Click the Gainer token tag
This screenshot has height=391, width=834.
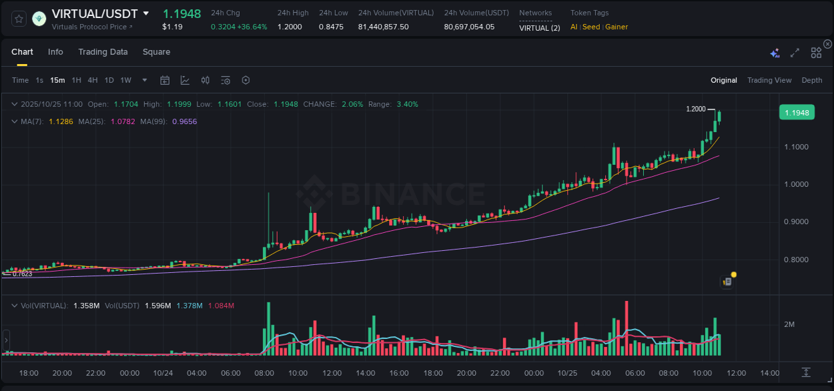tap(615, 27)
